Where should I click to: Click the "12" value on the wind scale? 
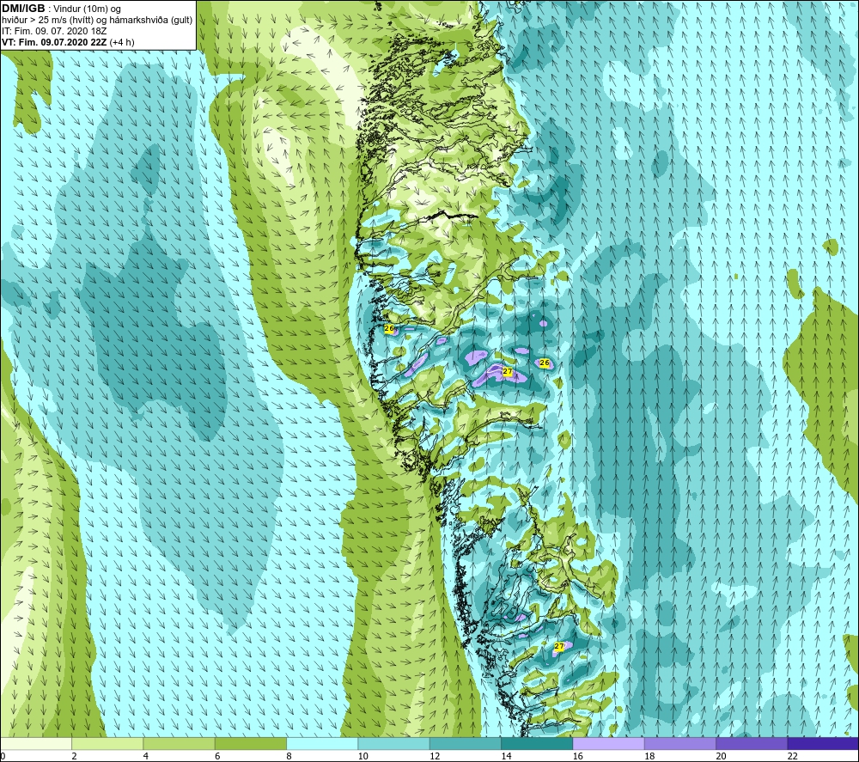click(x=435, y=756)
